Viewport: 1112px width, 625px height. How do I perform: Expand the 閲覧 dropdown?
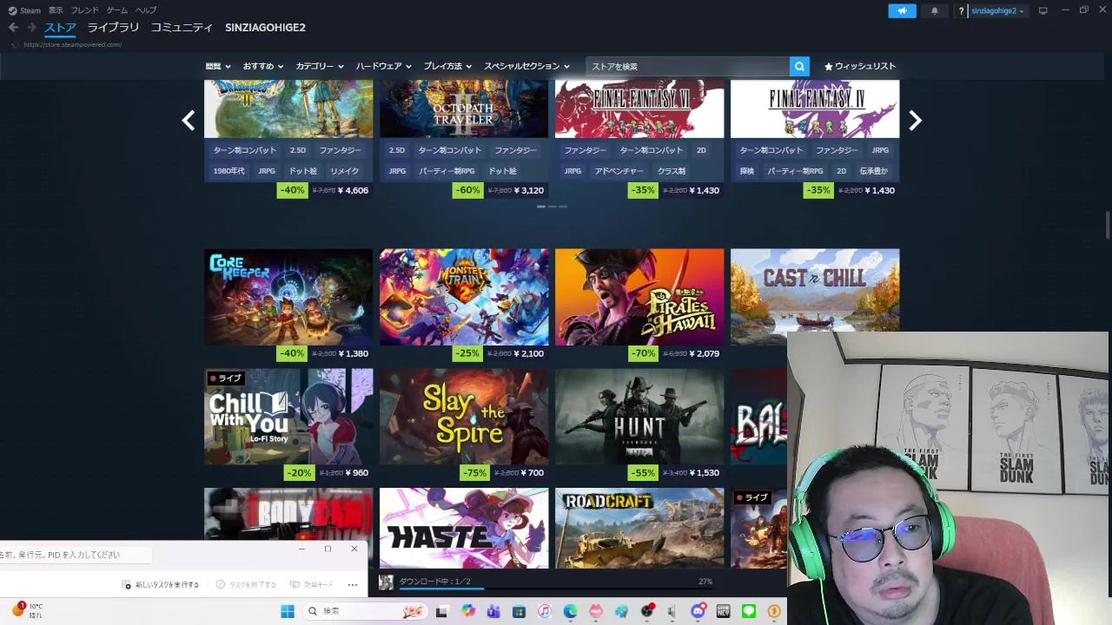(x=218, y=66)
